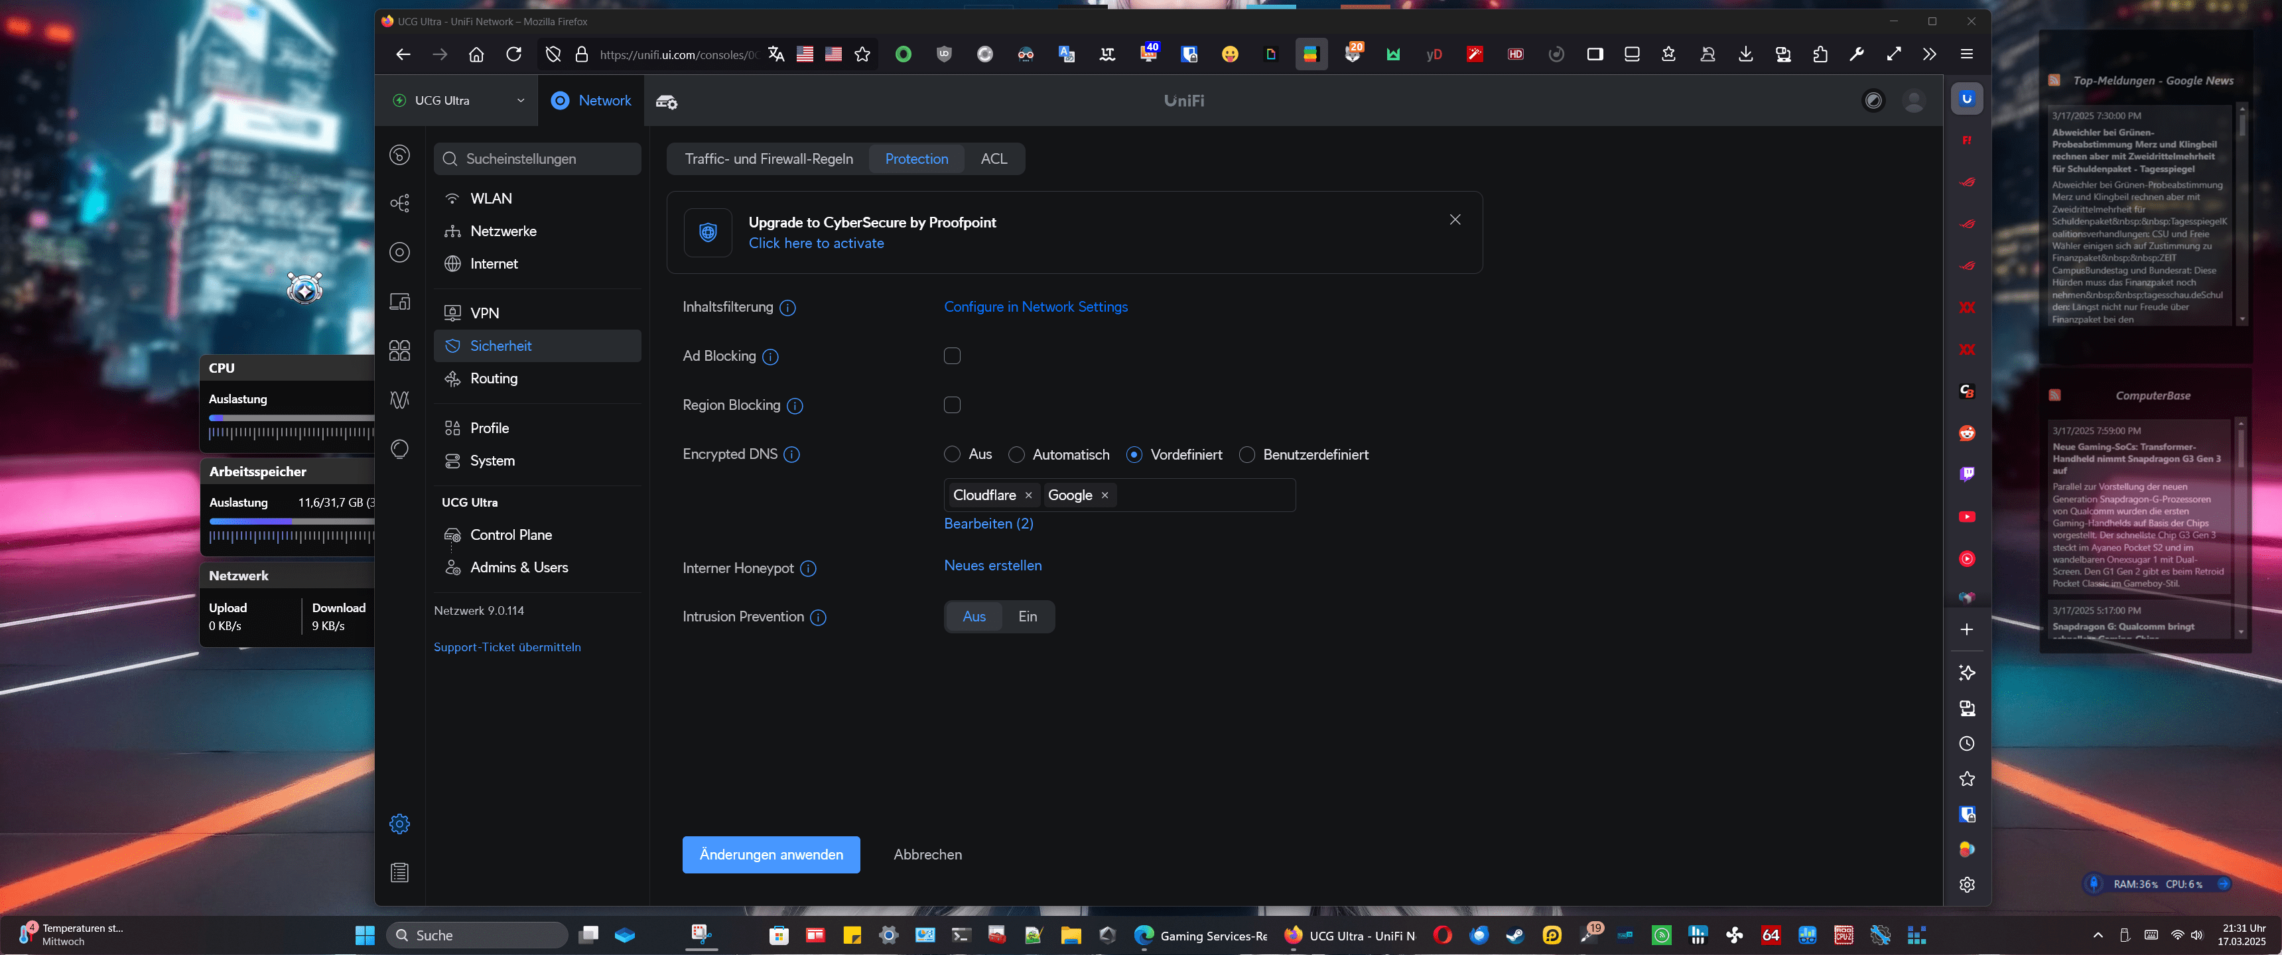The height and width of the screenshot is (955, 2282).
Task: Open the client devices icon in sidebar
Action: [399, 301]
